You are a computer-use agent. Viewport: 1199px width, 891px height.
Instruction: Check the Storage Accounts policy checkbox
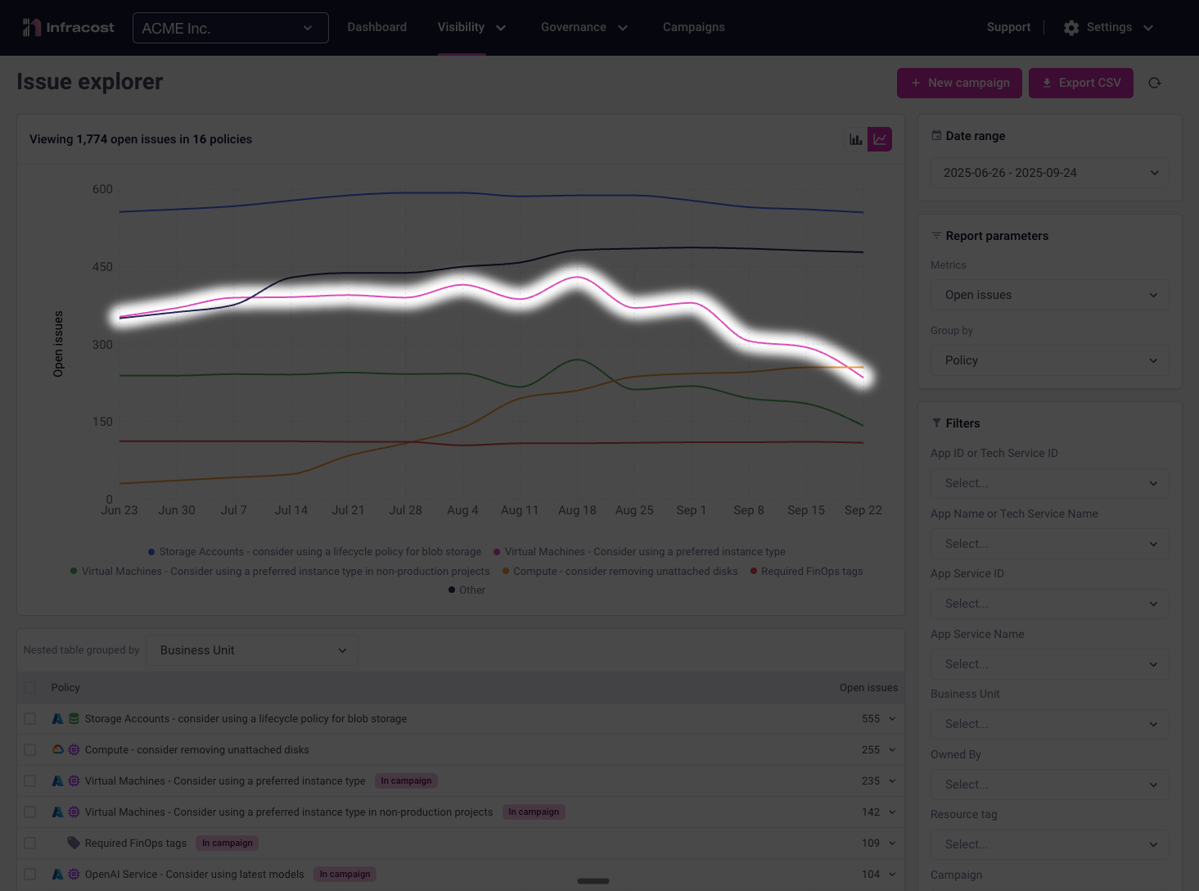click(x=30, y=719)
